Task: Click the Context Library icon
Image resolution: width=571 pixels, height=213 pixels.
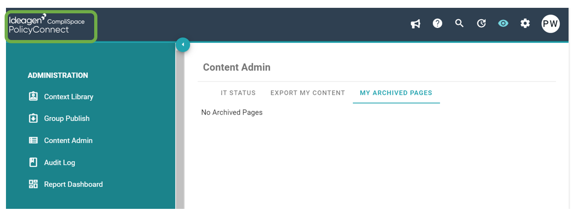Action: (33, 96)
